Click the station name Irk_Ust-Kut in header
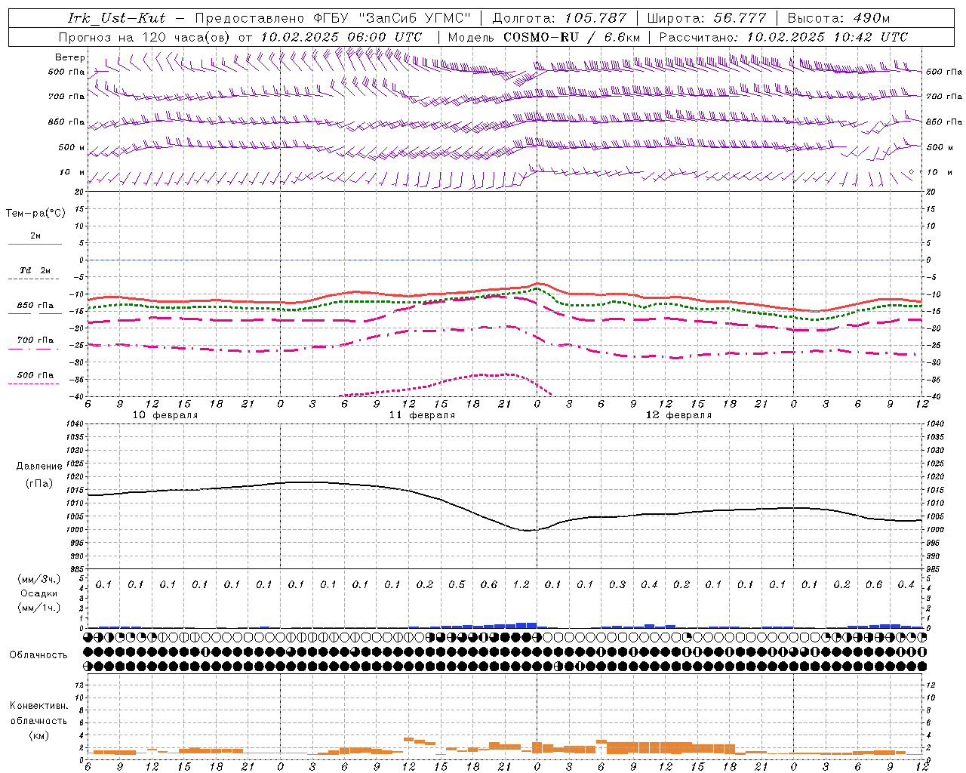This screenshot has width=966, height=773. (x=117, y=18)
